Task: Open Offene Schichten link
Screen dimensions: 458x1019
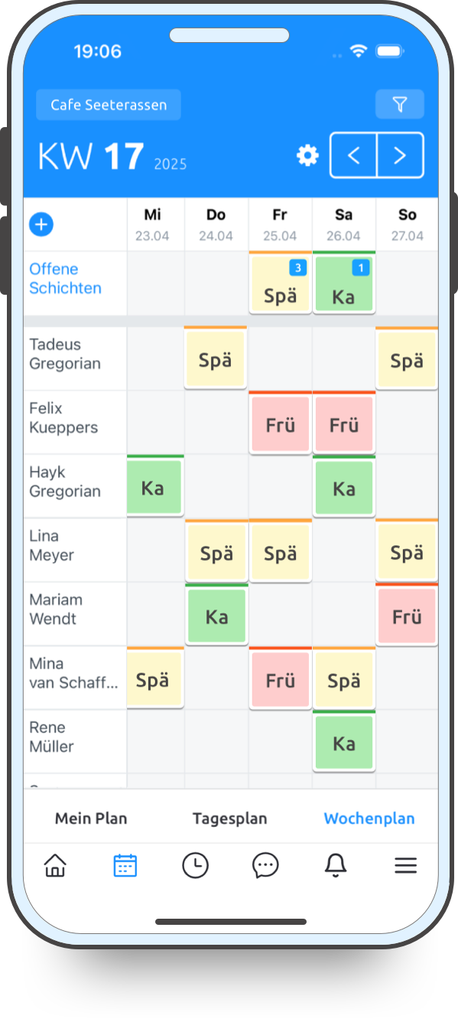Action: [x=66, y=279]
